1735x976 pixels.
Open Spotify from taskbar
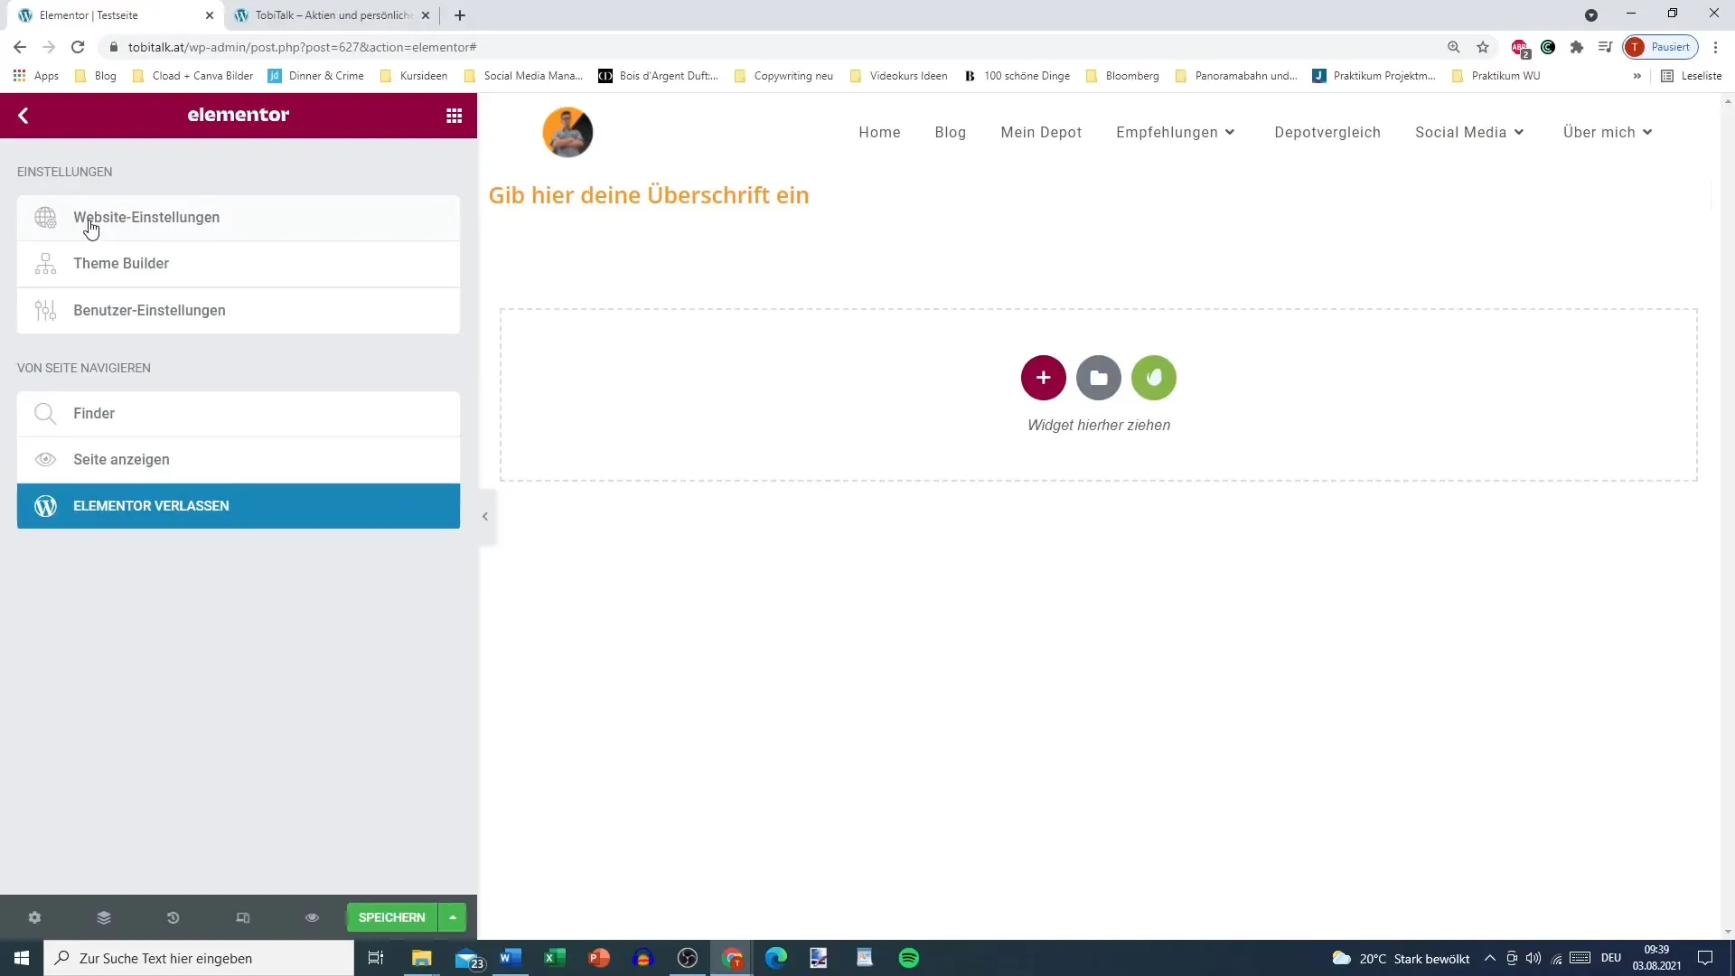tap(909, 958)
